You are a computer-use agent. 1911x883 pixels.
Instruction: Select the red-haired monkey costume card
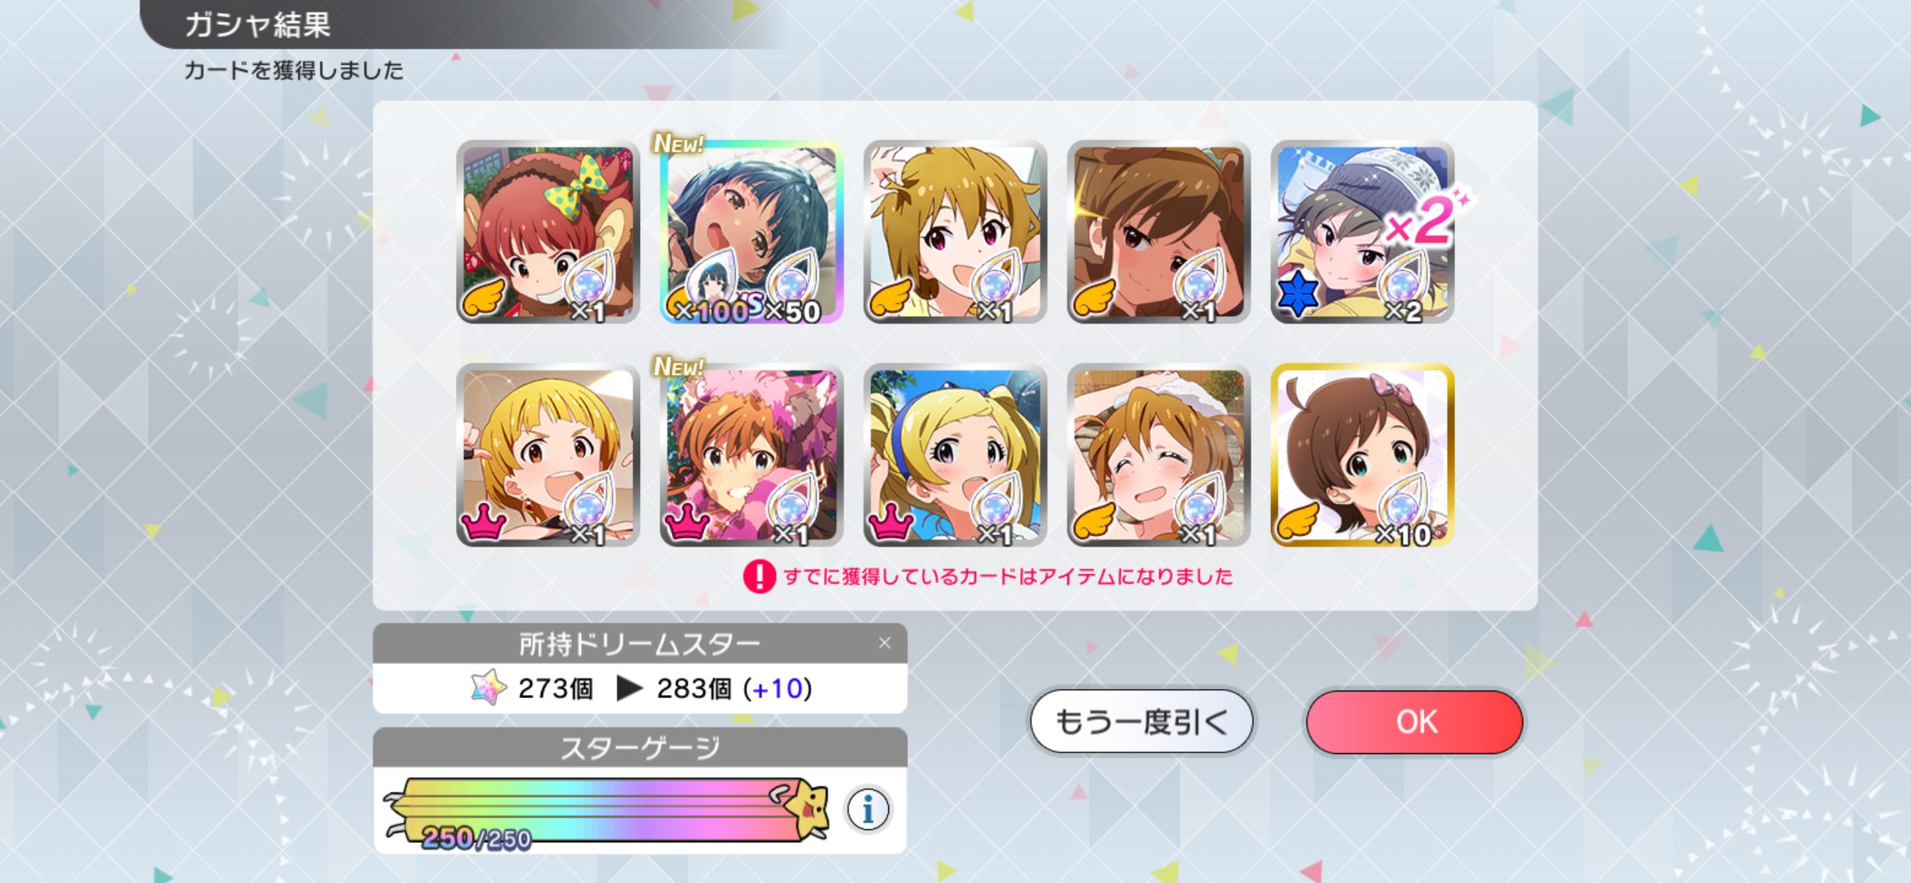coord(548,232)
